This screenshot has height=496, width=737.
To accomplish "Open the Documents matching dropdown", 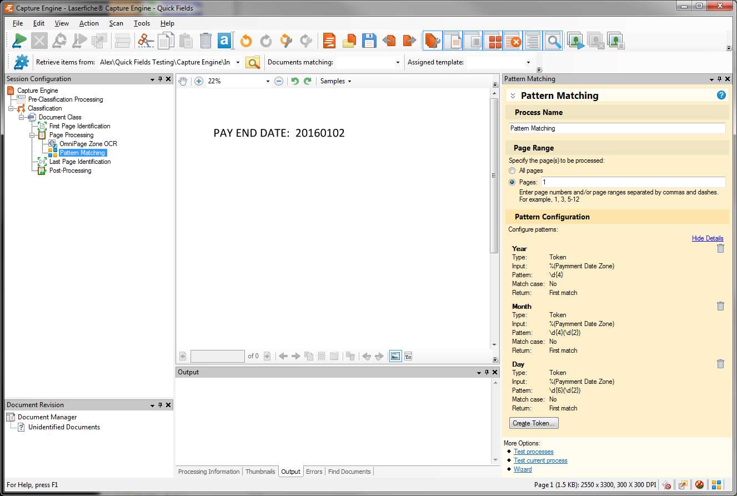I will coord(398,63).
